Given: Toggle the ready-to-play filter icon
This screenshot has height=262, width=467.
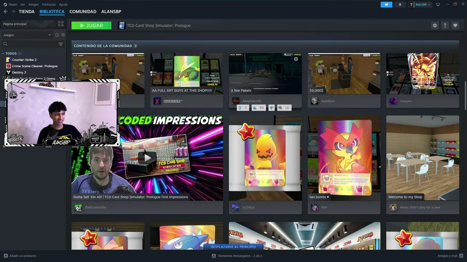Looking at the screenshot, I should point(63,35).
